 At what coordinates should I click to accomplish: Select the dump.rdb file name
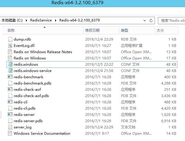click(x=22, y=39)
